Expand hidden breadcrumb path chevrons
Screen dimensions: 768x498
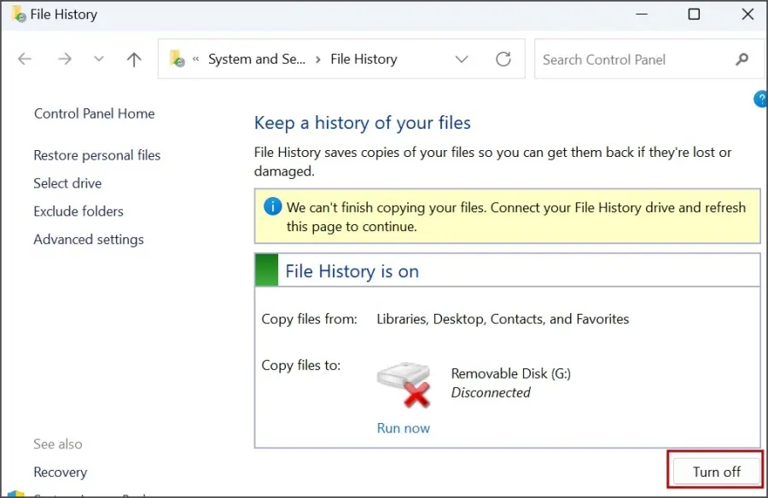click(196, 60)
